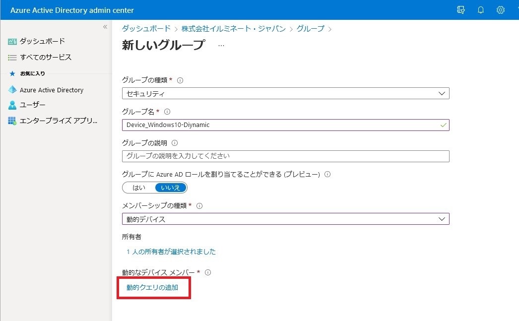Click Azure Active Directory admin center title
519x321 pixels.
pyautogui.click(x=72, y=10)
